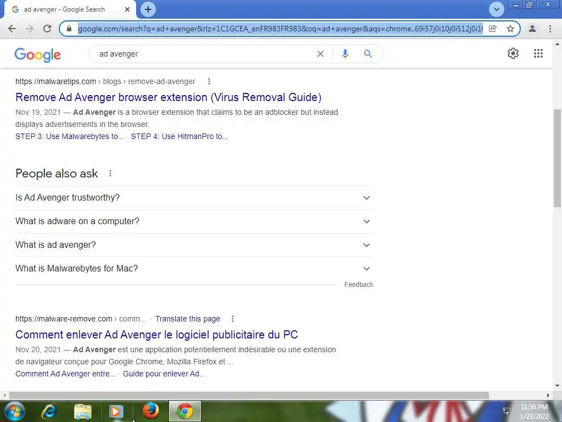This screenshot has width=562, height=422.
Task: Open 'STEP 3: Use Malwarebytes to...' sitelink
Action: coord(70,136)
